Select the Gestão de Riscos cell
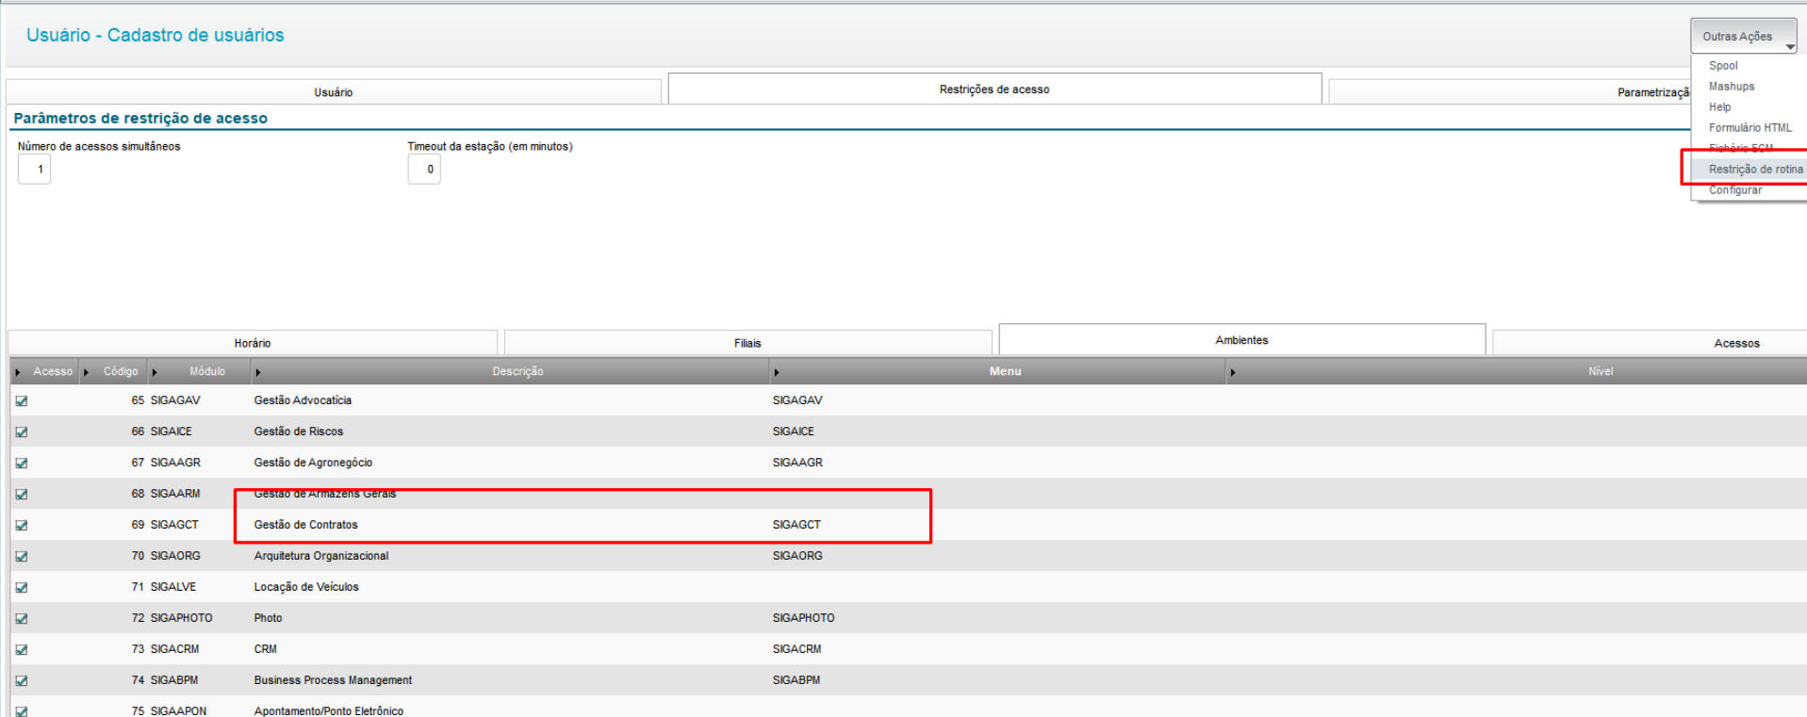This screenshot has width=1807, height=717. (299, 432)
